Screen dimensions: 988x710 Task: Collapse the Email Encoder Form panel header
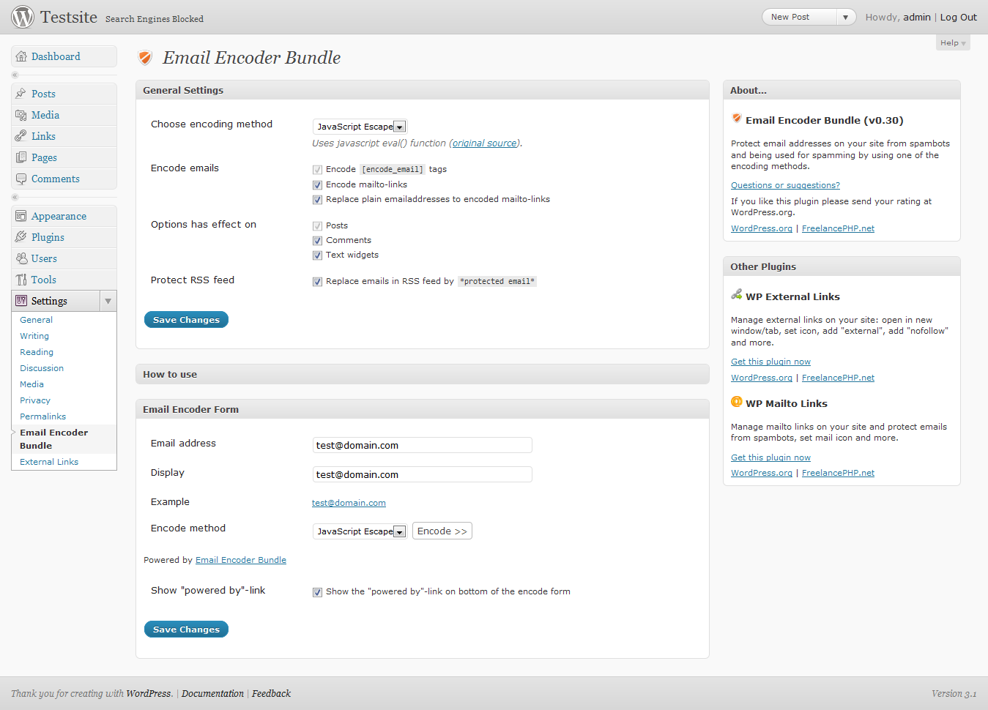(x=423, y=409)
